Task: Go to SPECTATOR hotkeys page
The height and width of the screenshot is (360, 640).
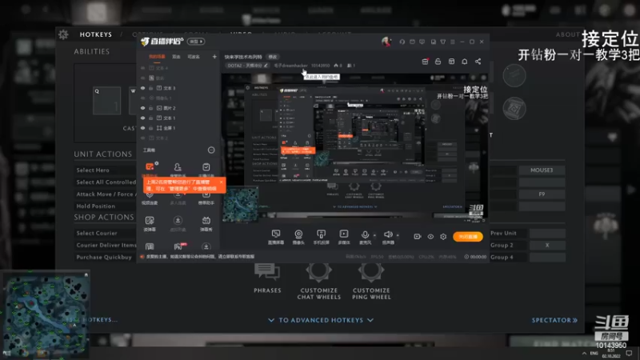Action: pyautogui.click(x=554, y=321)
